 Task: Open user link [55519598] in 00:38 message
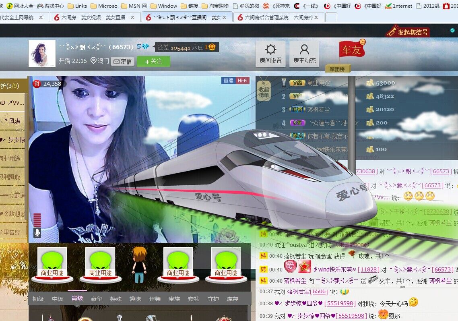pos(340,303)
